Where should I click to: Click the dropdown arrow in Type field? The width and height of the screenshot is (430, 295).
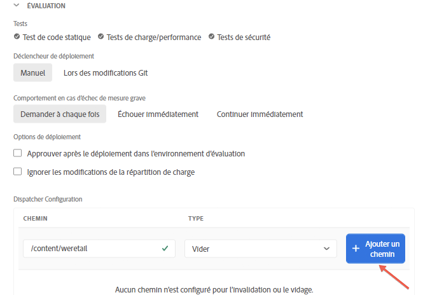[x=326, y=249]
